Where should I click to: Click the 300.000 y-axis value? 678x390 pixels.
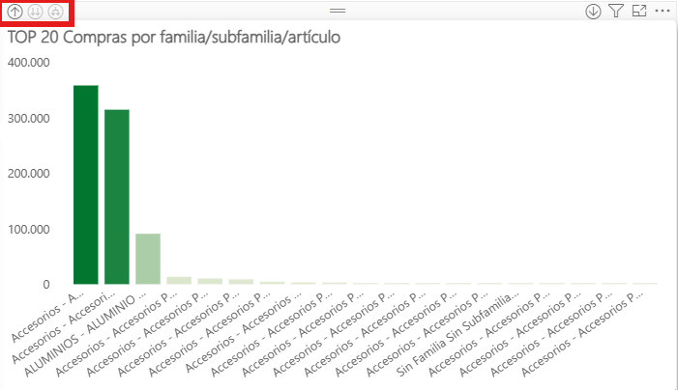coord(29,119)
